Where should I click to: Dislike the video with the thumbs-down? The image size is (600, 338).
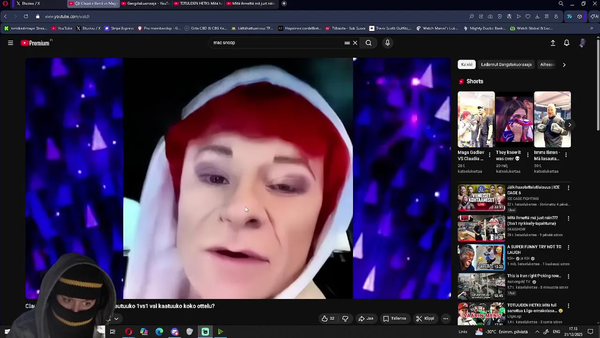point(345,318)
